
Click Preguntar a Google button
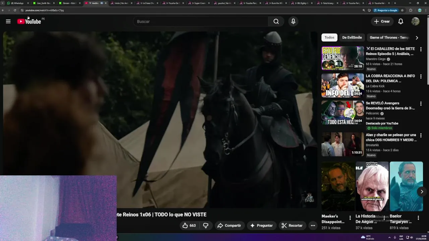point(385,10)
